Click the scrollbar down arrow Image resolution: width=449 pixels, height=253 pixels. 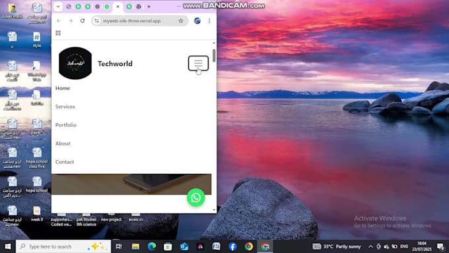pos(214,210)
